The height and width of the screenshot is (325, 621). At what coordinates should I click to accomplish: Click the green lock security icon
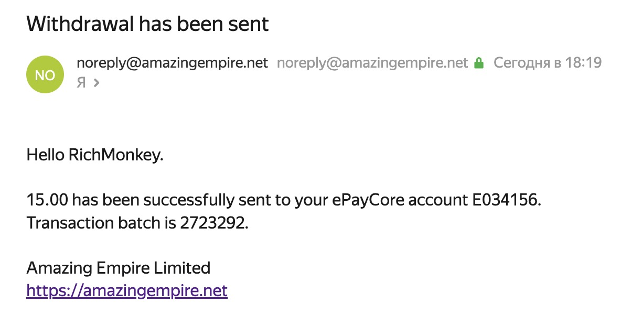[478, 63]
